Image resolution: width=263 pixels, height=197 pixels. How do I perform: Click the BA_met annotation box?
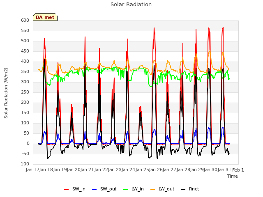pyautogui.click(x=45, y=17)
